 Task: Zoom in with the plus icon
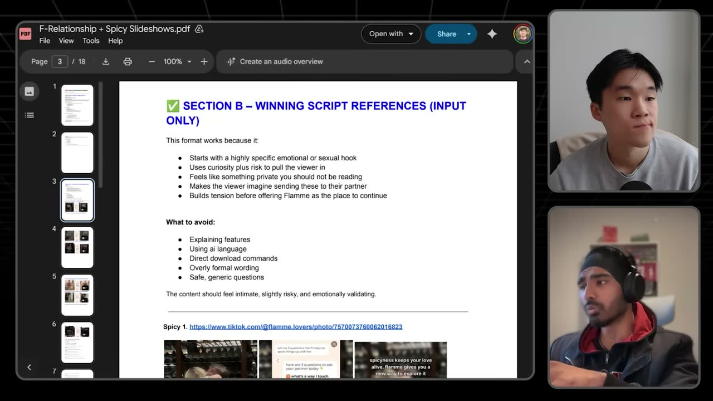pyautogui.click(x=204, y=61)
